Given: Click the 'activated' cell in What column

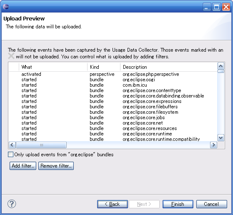Looking at the screenshot, I should pos(31,74).
